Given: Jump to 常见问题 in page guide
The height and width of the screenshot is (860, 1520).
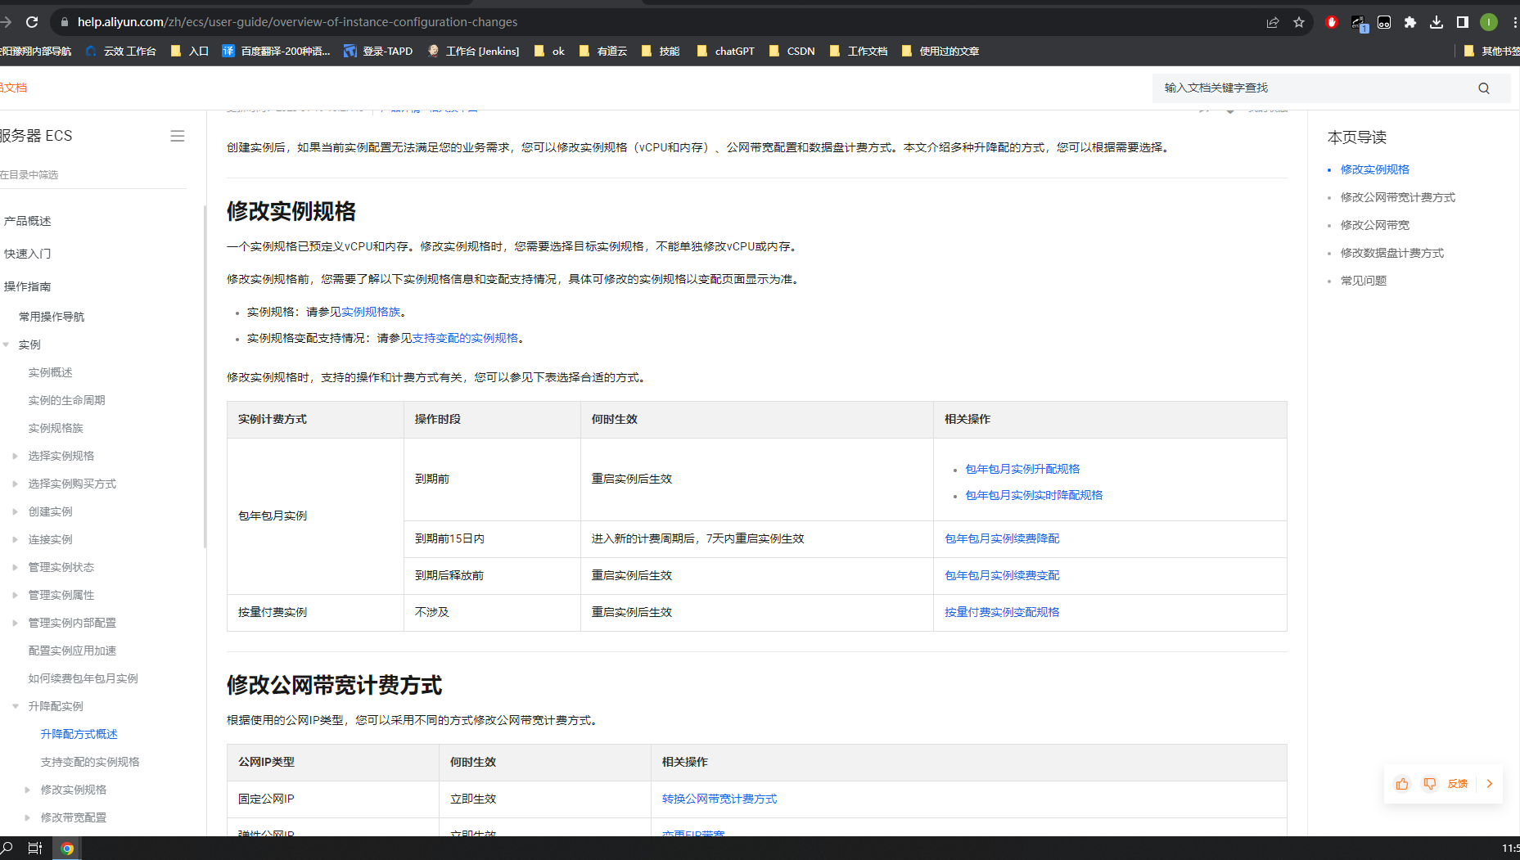Looking at the screenshot, I should [1364, 281].
